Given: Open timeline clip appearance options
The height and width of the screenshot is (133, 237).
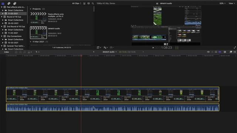Looking at the screenshot, I should click(225, 52).
